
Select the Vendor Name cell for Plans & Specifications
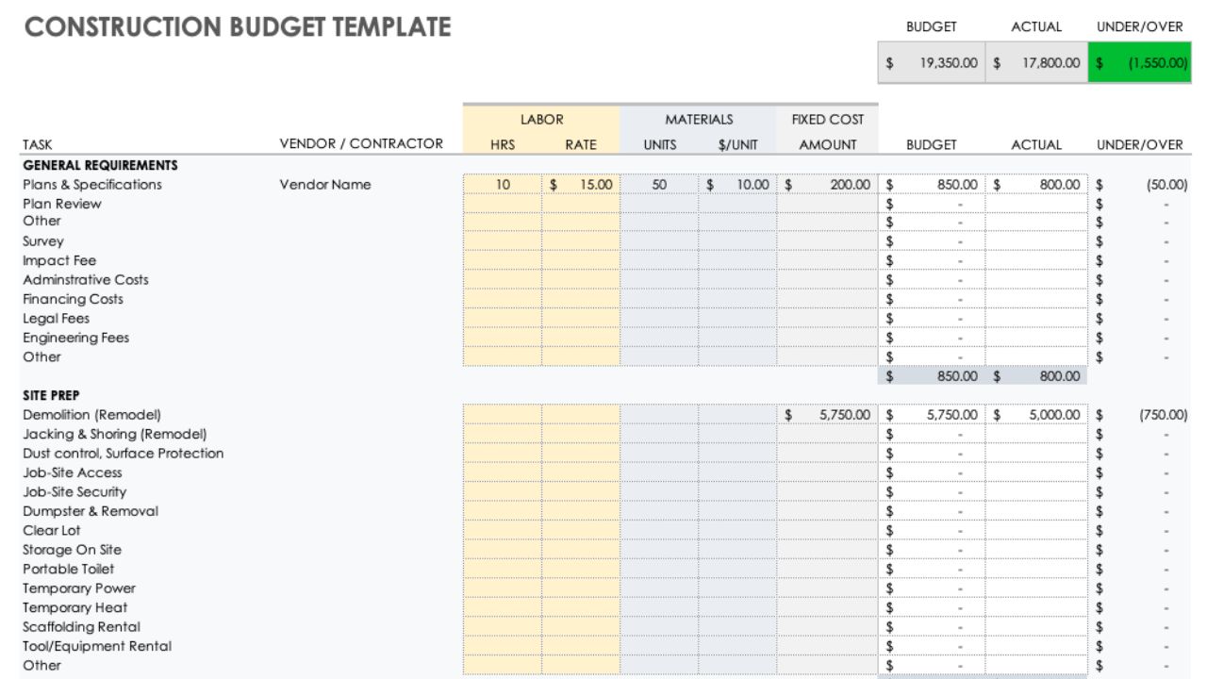pos(323,185)
